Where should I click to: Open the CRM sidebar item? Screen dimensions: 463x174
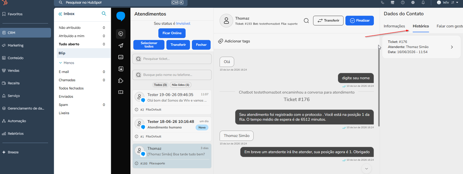tap(25, 33)
